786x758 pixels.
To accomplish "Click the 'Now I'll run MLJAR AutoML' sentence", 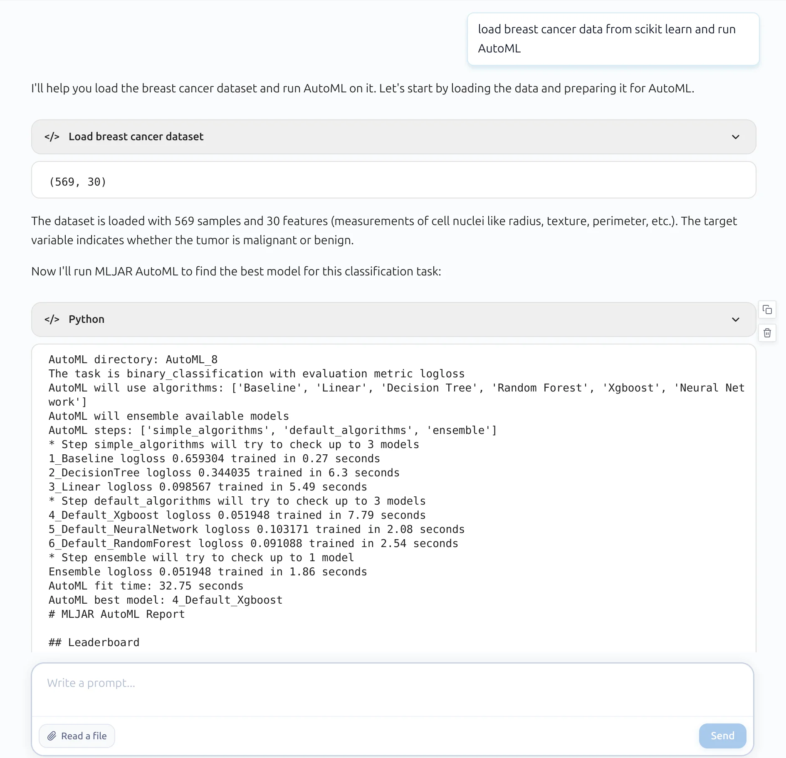I will coord(236,271).
